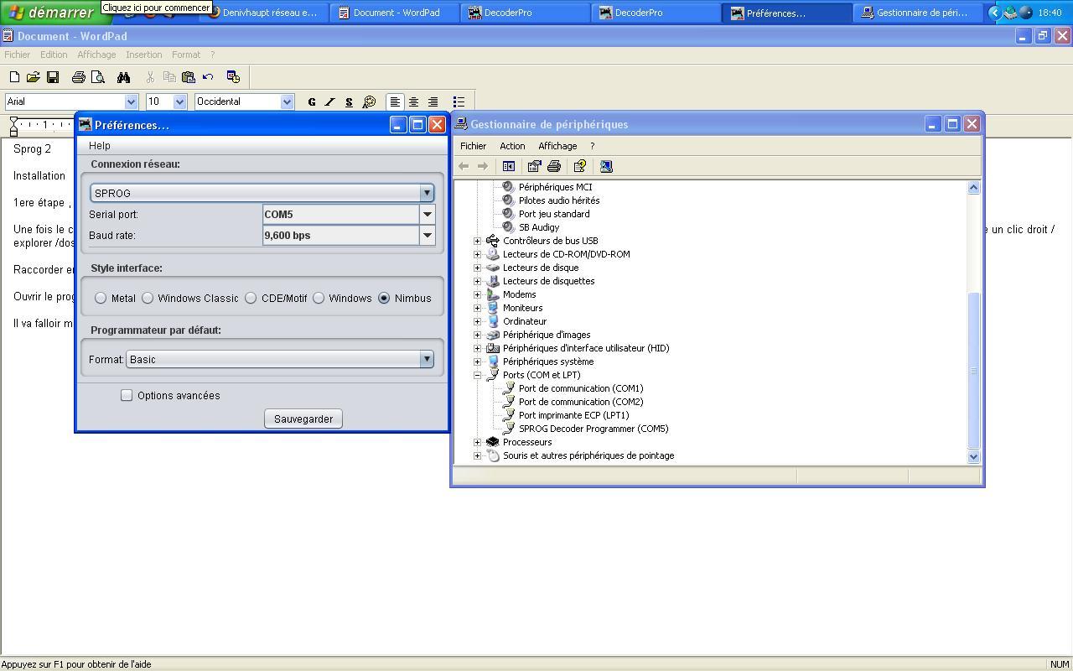
Task: Select the Windows interface style
Action: click(319, 298)
